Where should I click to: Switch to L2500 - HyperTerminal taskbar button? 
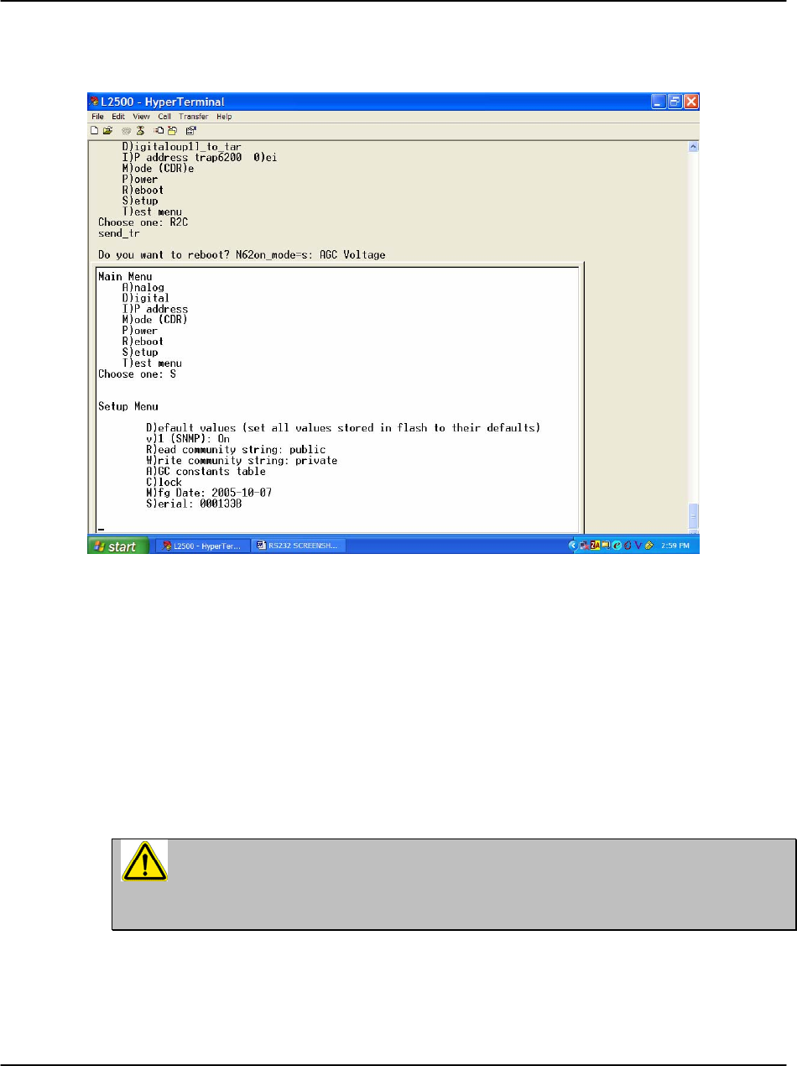[x=201, y=546]
